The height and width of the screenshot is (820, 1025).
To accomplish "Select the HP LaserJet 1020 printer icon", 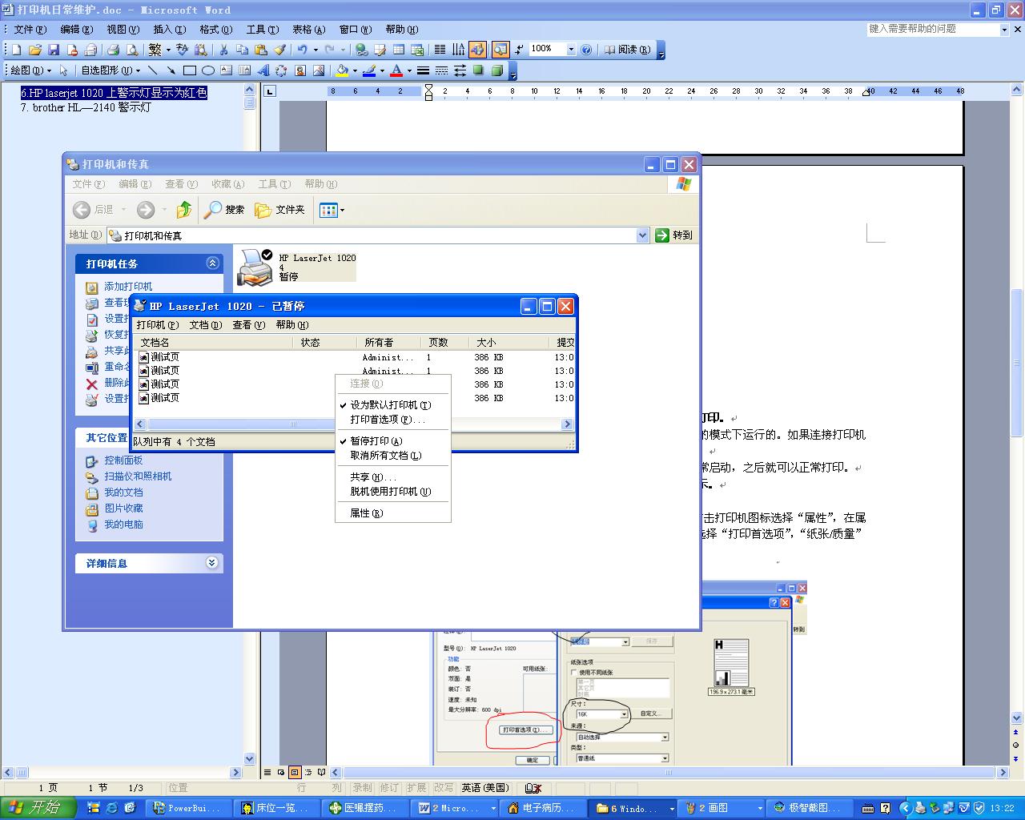I will [256, 267].
